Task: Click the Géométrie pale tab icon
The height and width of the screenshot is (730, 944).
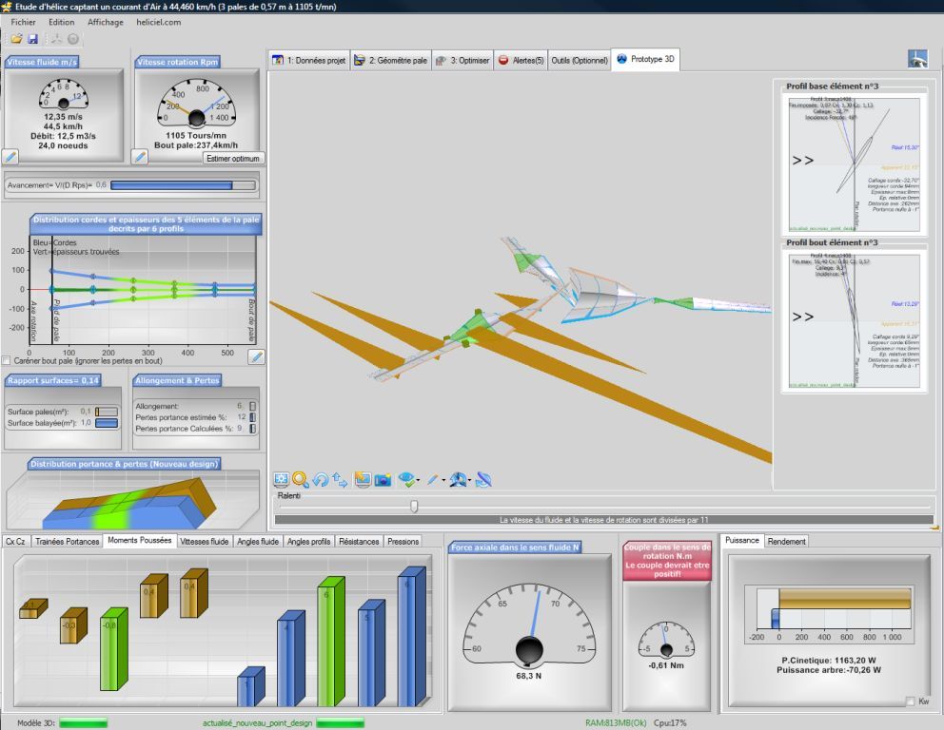Action: click(360, 60)
